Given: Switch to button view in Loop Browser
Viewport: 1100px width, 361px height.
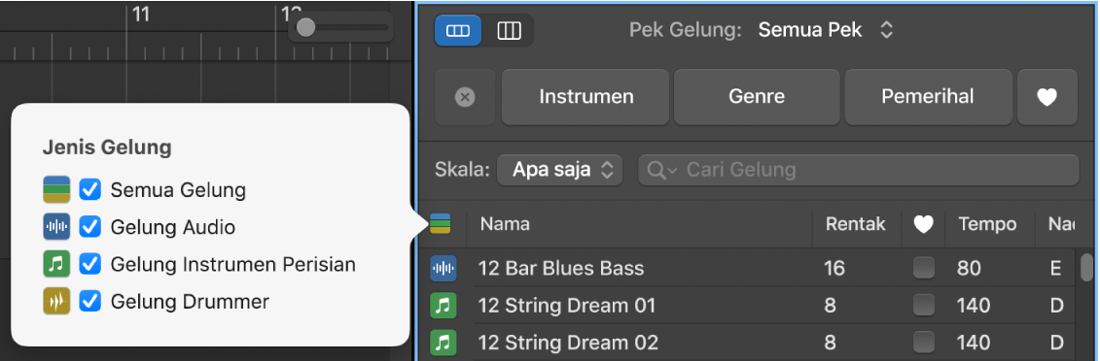Looking at the screenshot, I should 458,31.
